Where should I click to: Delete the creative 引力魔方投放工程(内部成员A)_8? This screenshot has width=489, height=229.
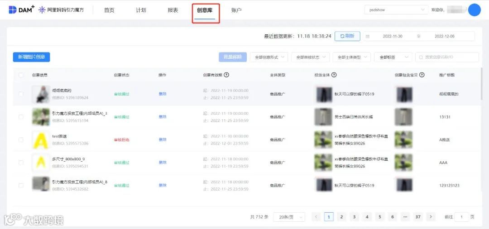(163, 185)
